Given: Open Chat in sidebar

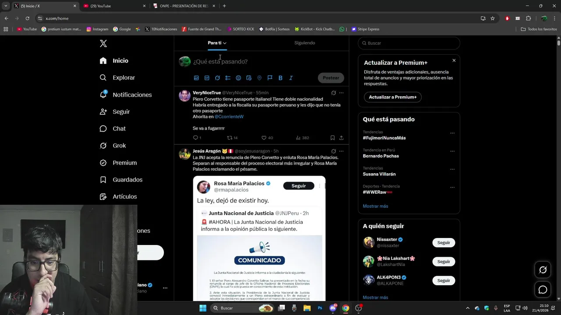Looking at the screenshot, I should pyautogui.click(x=113, y=129).
